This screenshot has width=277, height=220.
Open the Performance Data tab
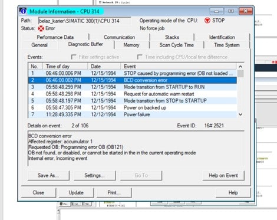[55, 37]
